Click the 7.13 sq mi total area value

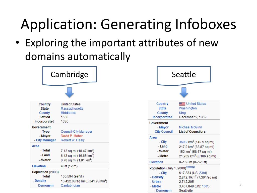click(77, 151)
